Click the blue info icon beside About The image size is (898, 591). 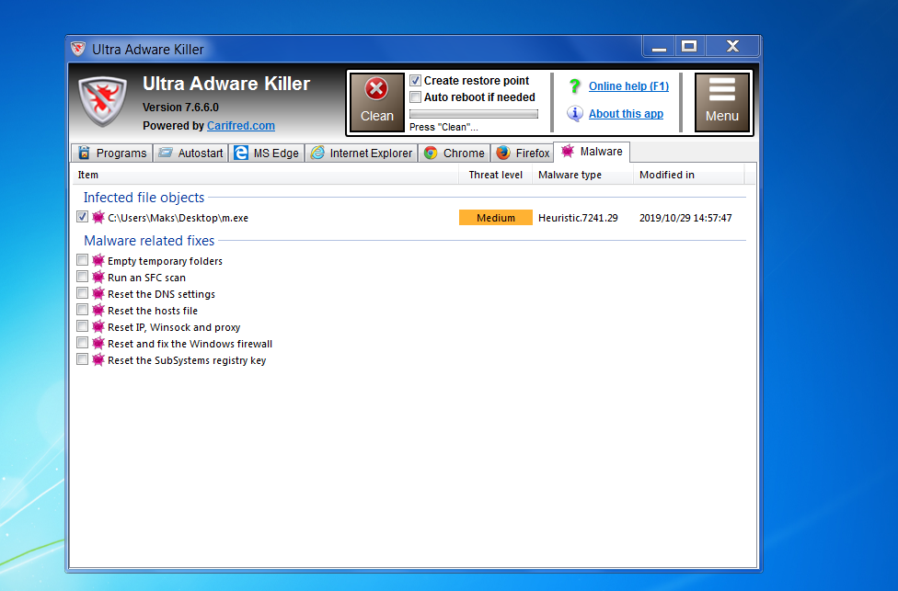(x=574, y=113)
